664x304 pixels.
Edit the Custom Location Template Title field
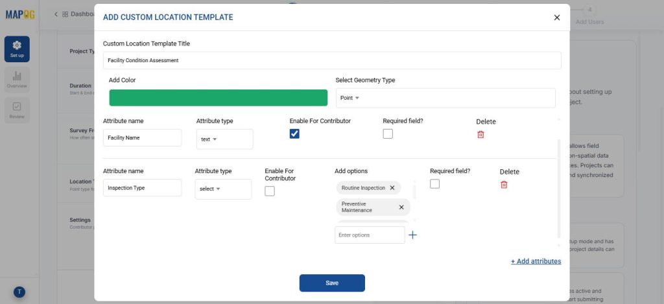332,60
